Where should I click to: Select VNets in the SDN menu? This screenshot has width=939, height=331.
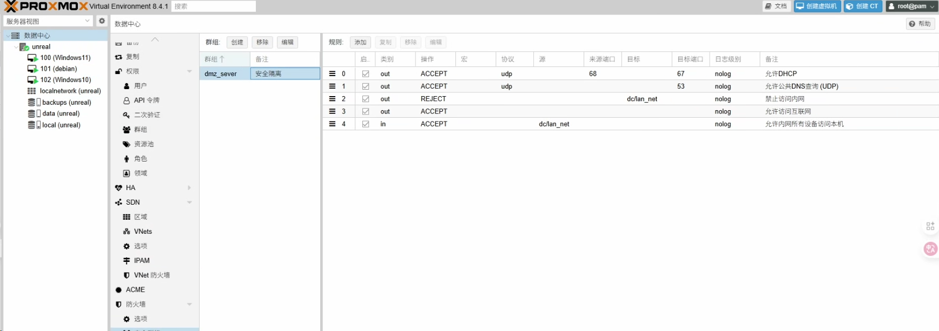click(x=143, y=232)
